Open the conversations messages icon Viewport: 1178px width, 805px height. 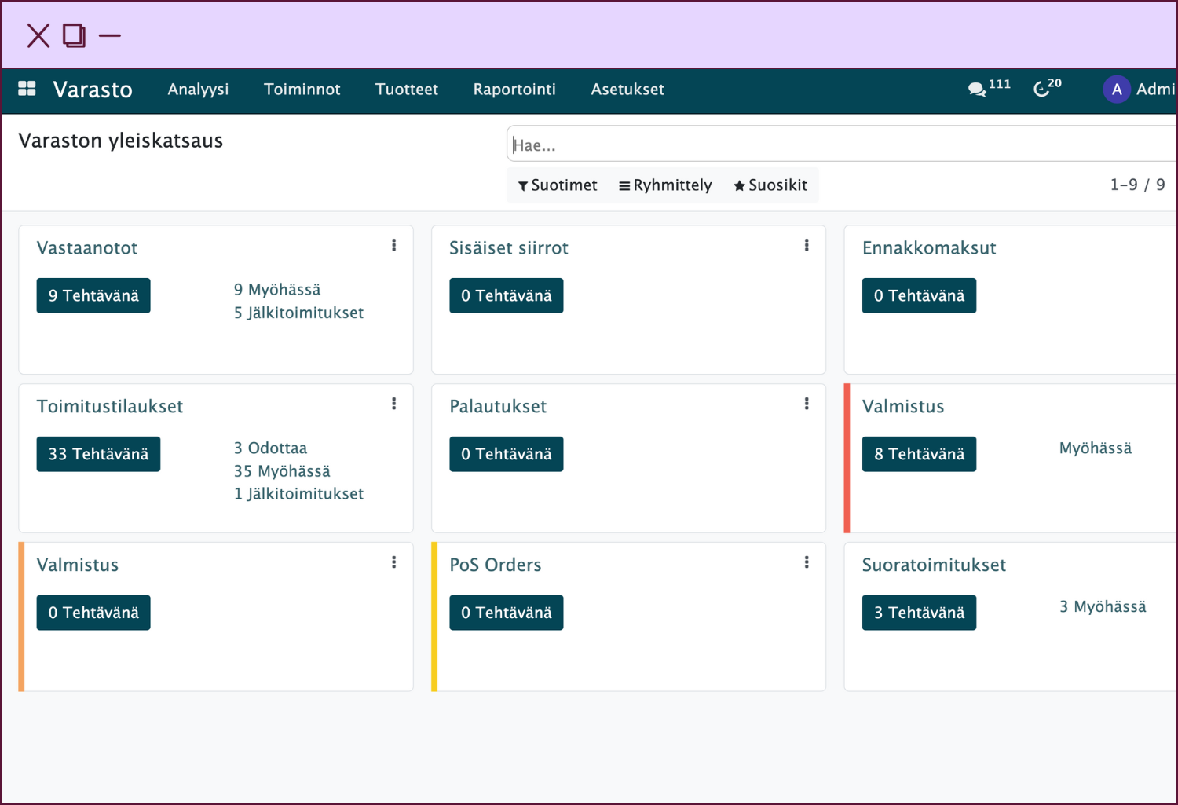[x=977, y=90]
